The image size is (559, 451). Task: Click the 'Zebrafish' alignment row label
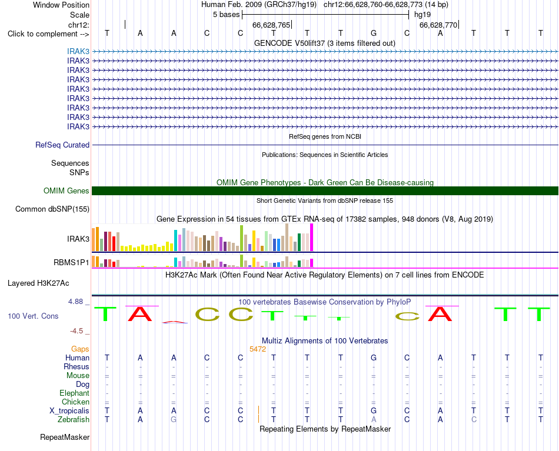[x=74, y=420]
